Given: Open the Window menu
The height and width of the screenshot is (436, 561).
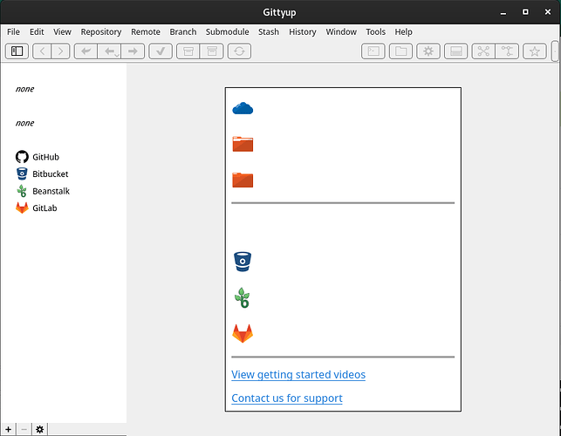Looking at the screenshot, I should 341,32.
